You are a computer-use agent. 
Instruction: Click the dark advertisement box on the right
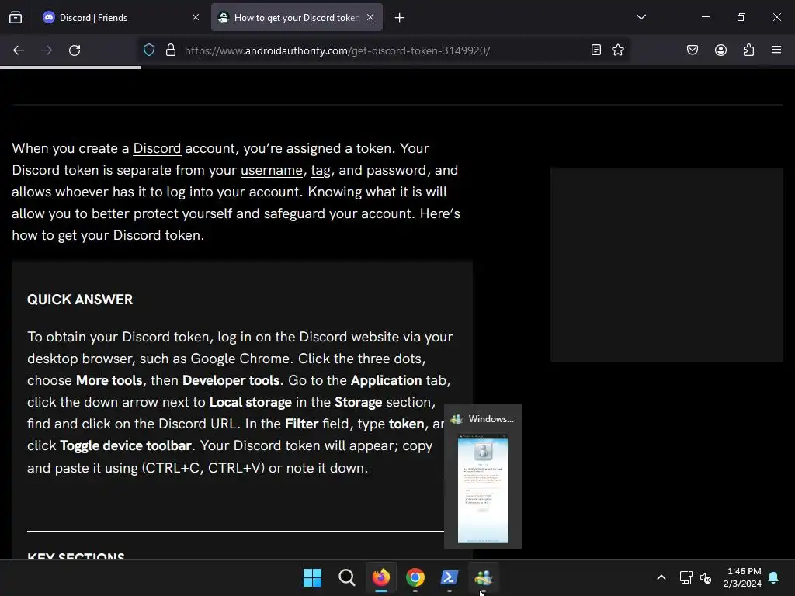[x=667, y=265]
